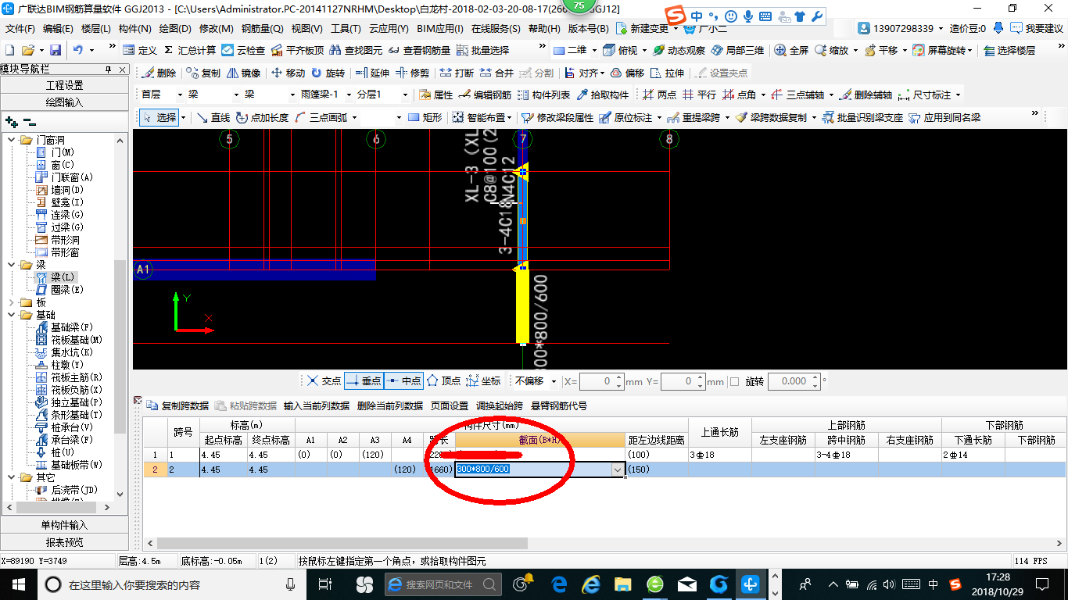Viewport: 1068px width, 600px height.
Task: Toggle 交点 intersection snap
Action: pos(324,381)
